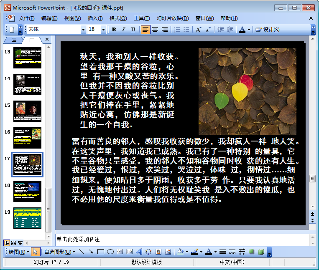Apply 3-D style effect
319x270 pixels.
[x=261, y=252]
